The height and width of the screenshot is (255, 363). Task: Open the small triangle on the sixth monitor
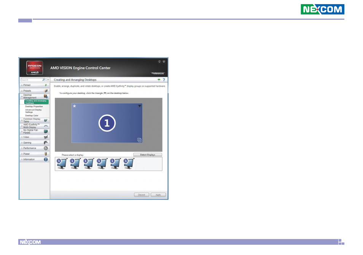(134, 158)
